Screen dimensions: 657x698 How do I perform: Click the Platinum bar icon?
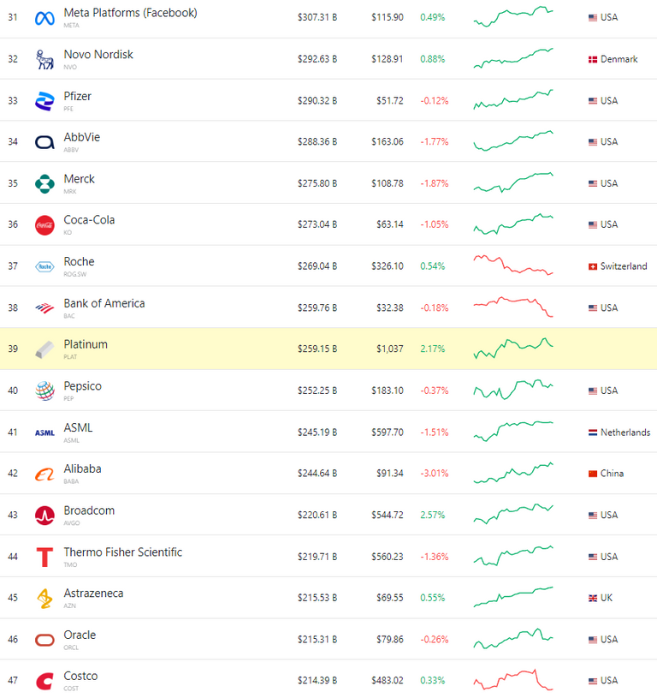tap(44, 349)
